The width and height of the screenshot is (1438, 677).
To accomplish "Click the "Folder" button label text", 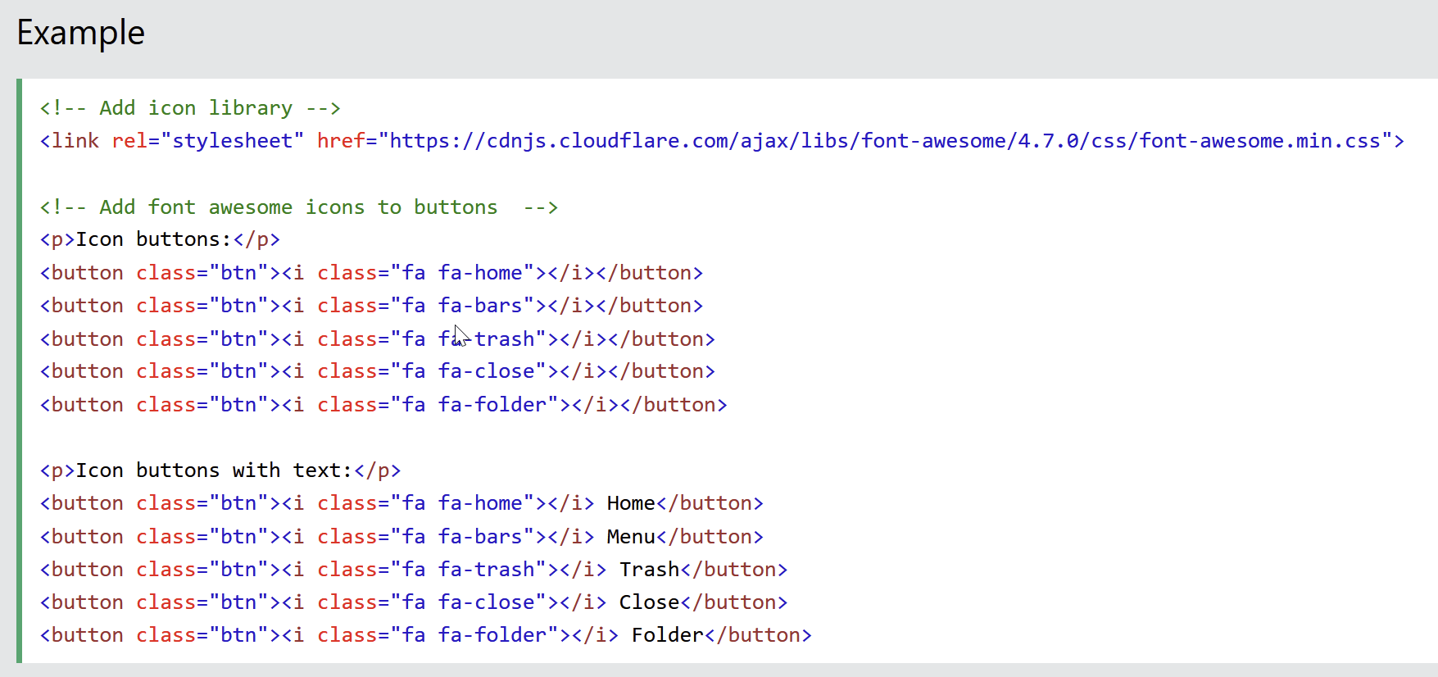I will pyautogui.click(x=667, y=635).
